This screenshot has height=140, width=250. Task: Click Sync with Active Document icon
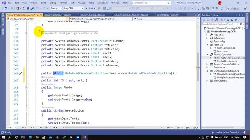pyautogui.click(x=228, y=20)
